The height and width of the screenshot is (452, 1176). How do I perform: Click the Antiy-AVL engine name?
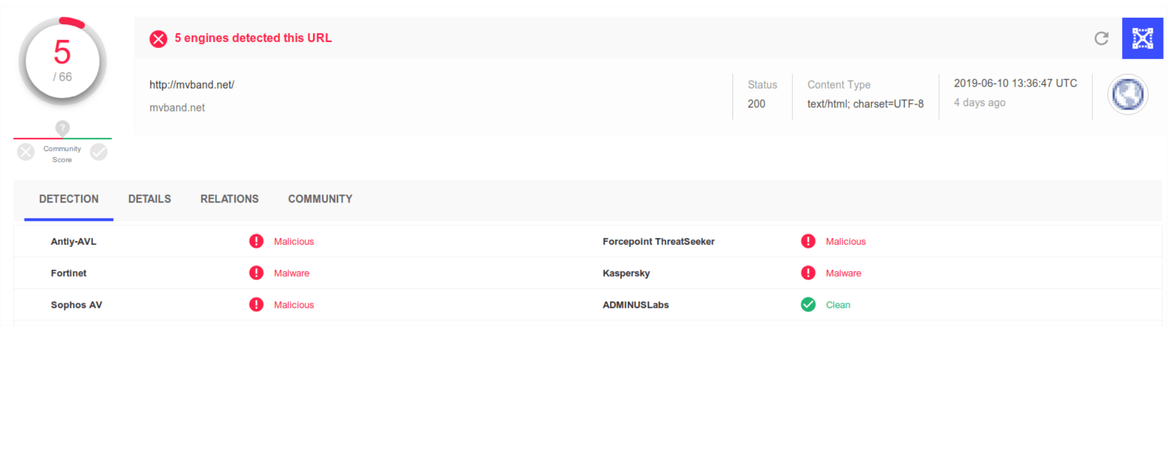point(73,241)
